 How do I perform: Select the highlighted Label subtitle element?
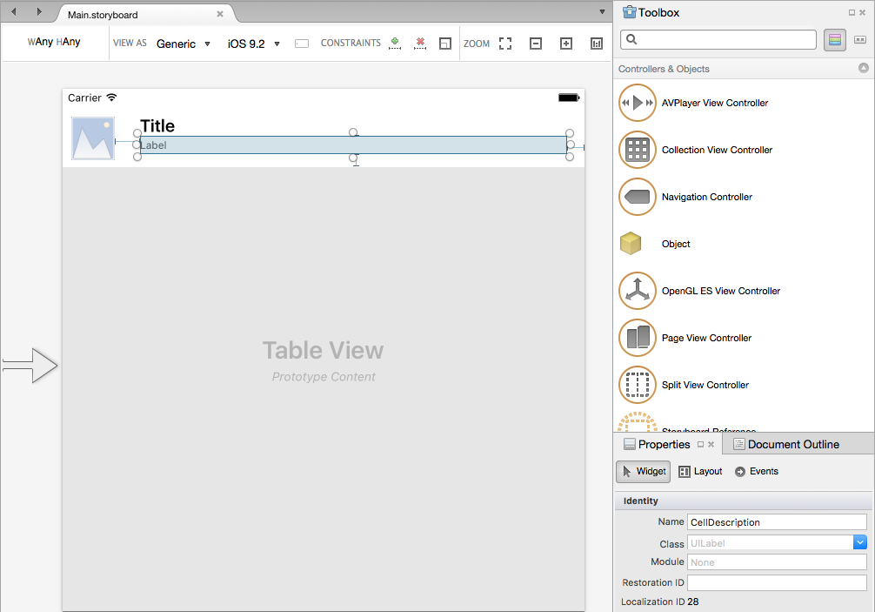pos(353,145)
